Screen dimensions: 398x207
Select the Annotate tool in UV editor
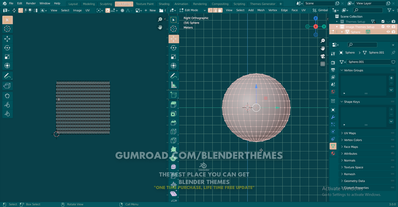pos(8,76)
